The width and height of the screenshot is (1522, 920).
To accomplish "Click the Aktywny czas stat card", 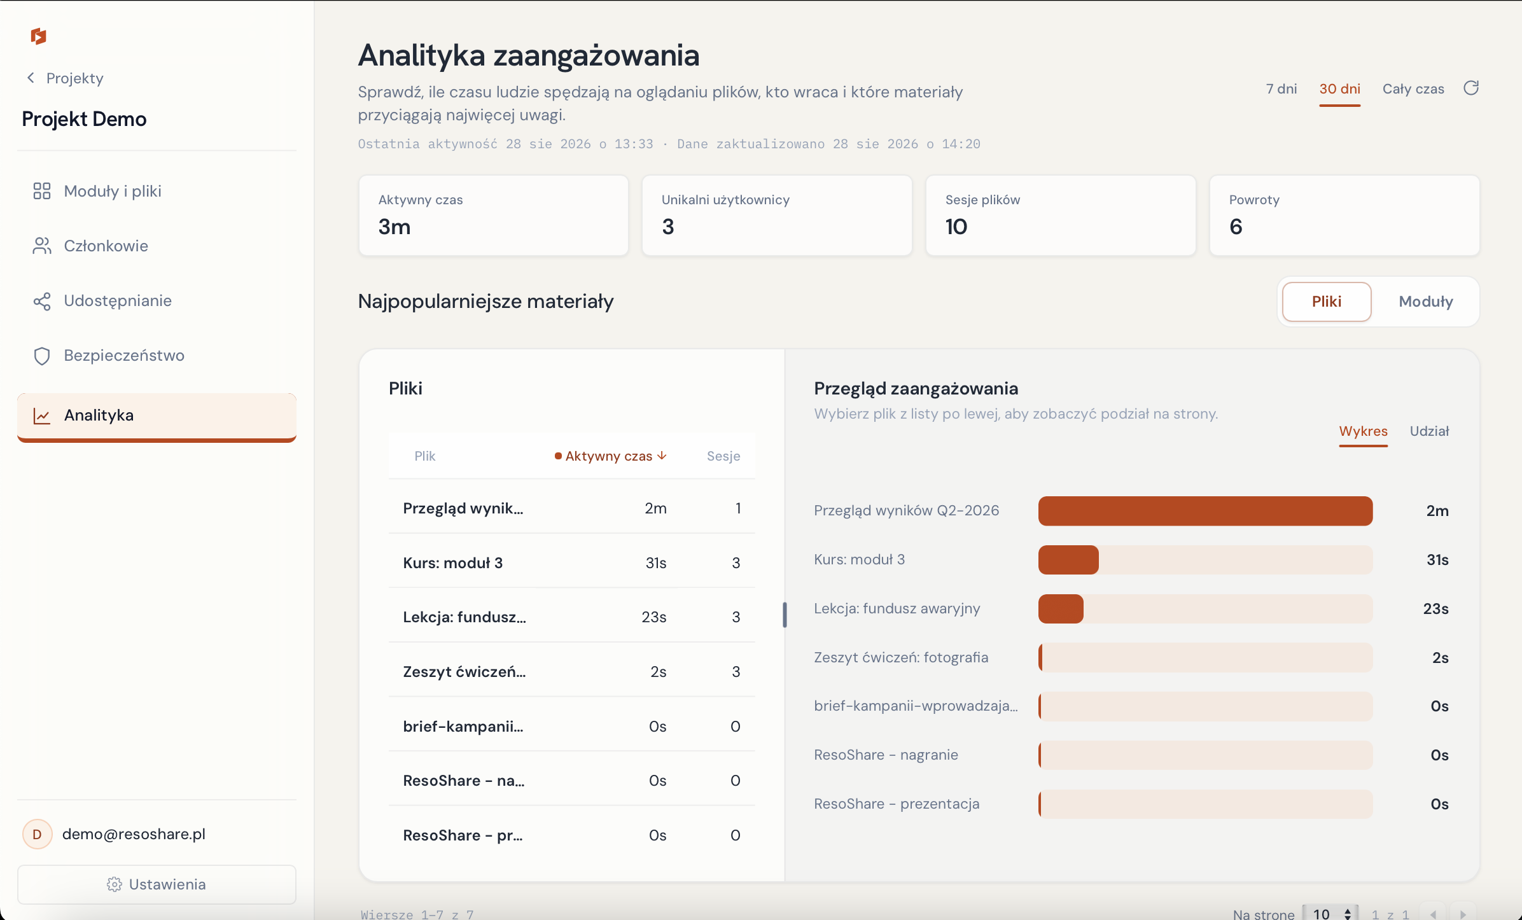I will coord(494,216).
